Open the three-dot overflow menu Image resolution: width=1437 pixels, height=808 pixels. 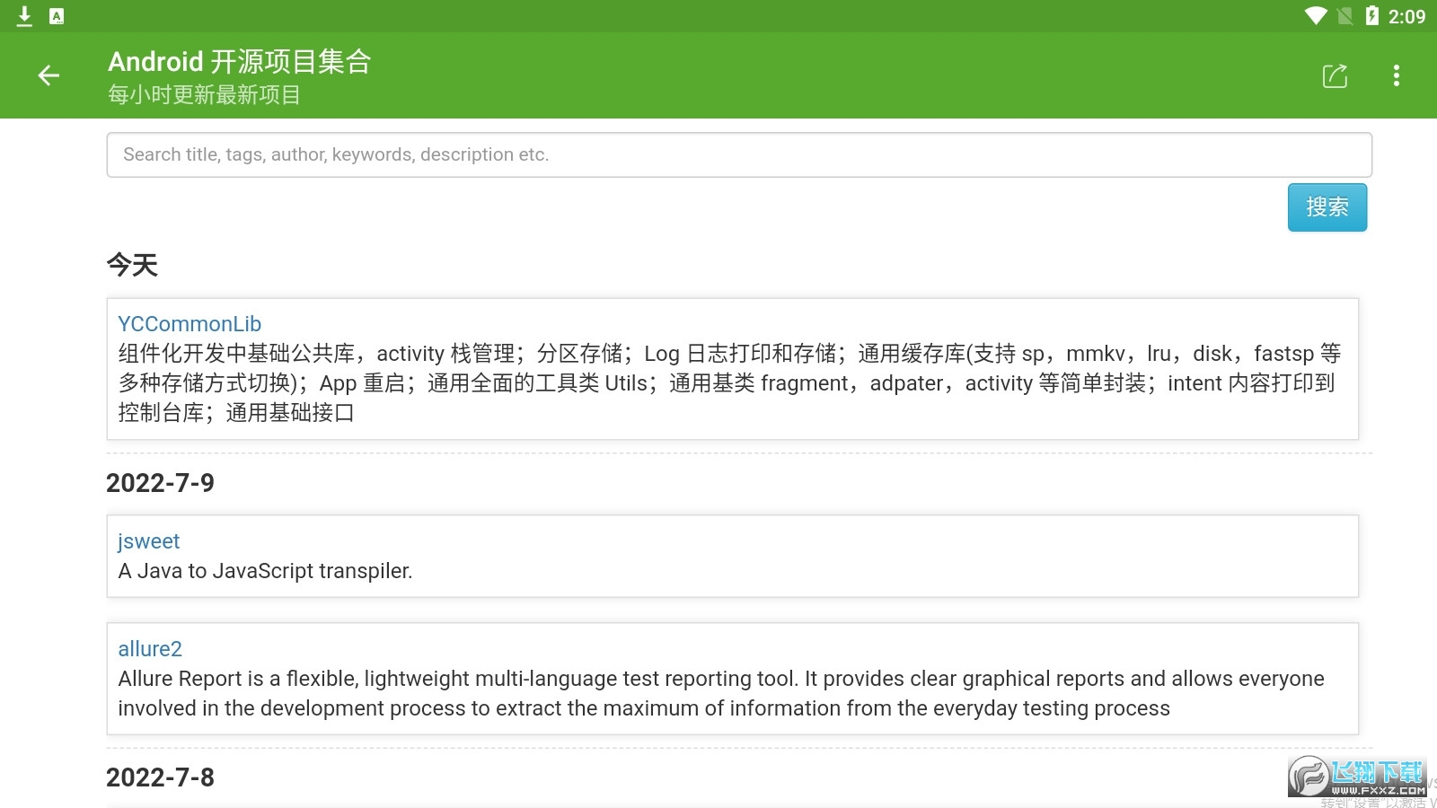pos(1396,75)
